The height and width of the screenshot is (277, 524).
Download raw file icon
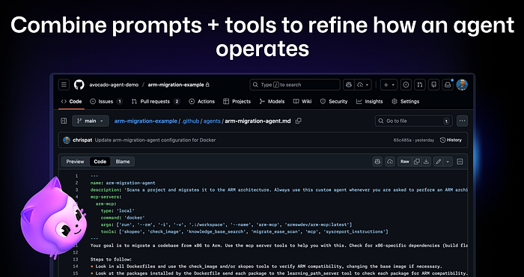426,162
